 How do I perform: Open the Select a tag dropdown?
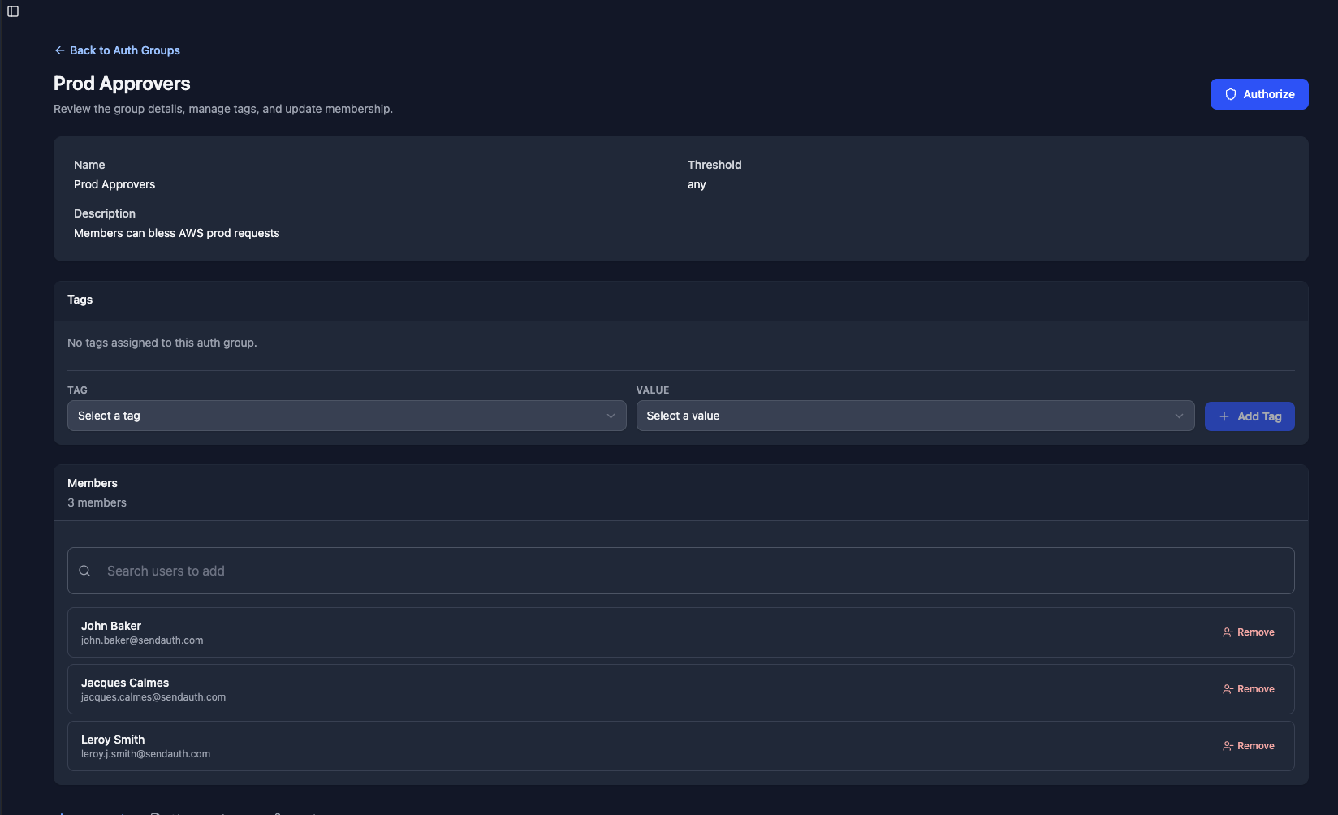click(x=346, y=416)
